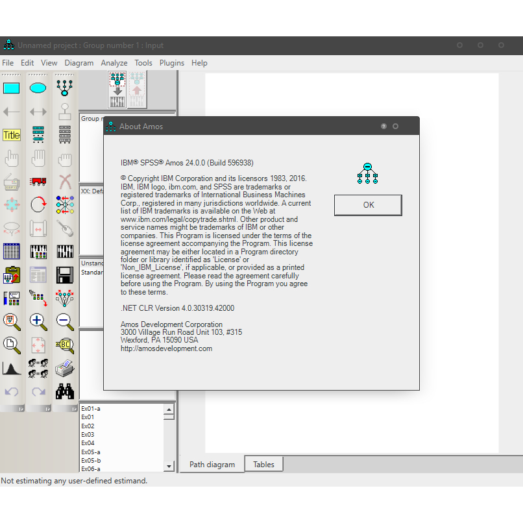Click the Title figure captions tool
This screenshot has width=523, height=523.
coord(12,135)
